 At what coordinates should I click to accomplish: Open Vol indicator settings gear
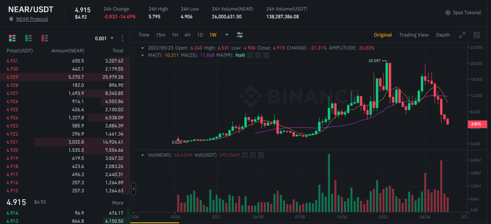[x=253, y=155]
